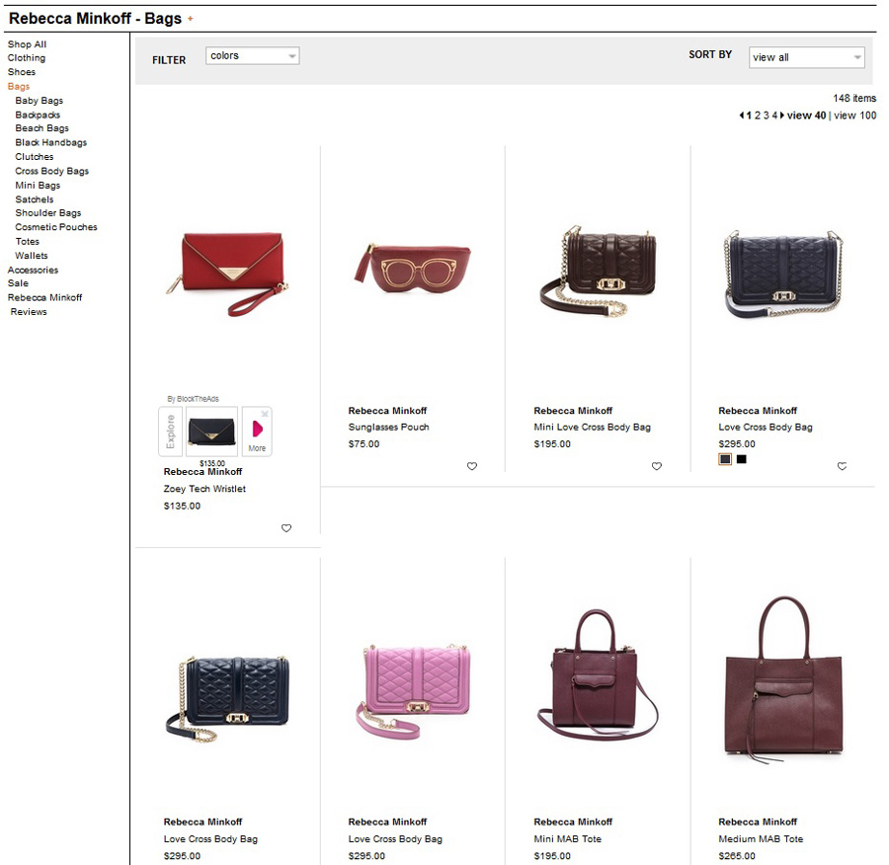Screen dimensions: 889x865
Task: Open the colors filter dropdown
Action: tap(252, 55)
